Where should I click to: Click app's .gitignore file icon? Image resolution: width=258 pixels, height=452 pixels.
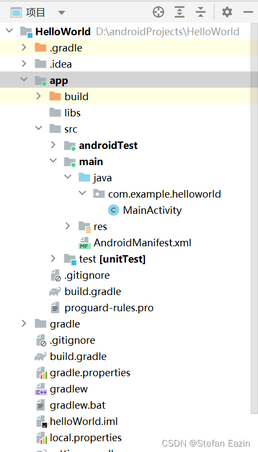55,276
